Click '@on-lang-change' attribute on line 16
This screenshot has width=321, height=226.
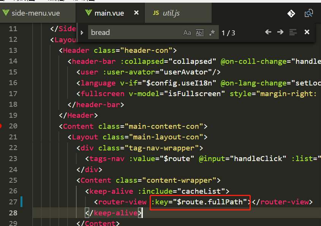[254, 83]
